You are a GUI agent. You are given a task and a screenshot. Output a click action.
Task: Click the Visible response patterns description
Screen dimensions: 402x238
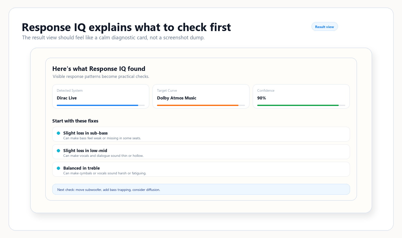tap(101, 77)
